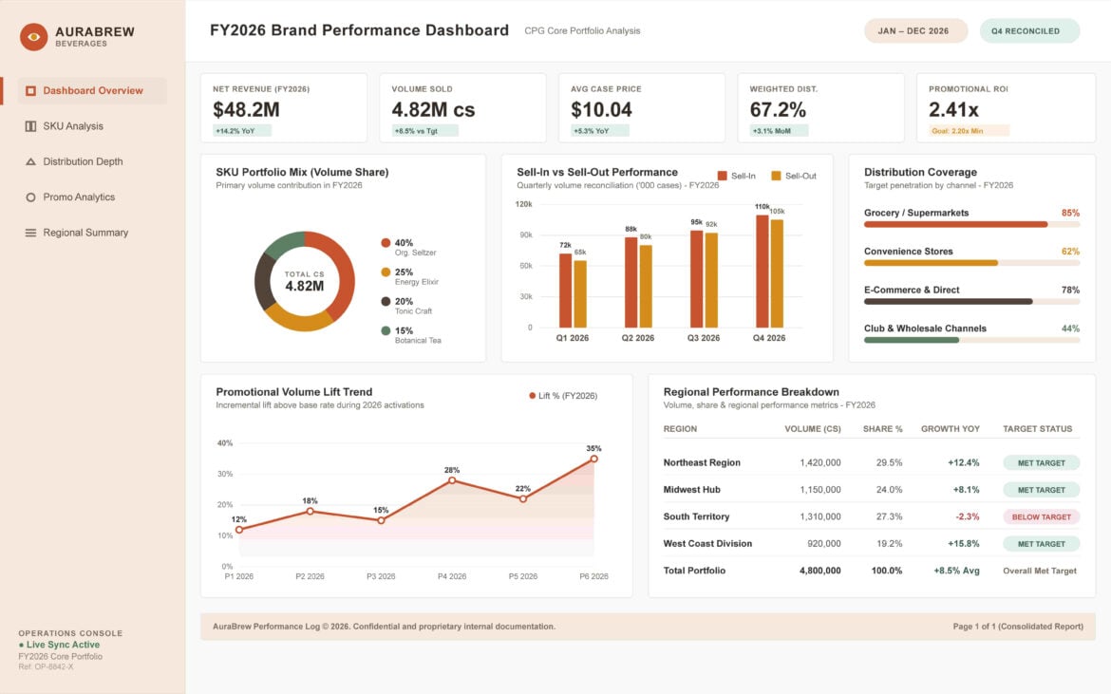Image resolution: width=1111 pixels, height=694 pixels.
Task: Click the Avg Case Price $10.04 value
Action: point(602,110)
